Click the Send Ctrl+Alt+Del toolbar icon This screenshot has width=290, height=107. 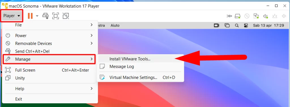pos(46,16)
